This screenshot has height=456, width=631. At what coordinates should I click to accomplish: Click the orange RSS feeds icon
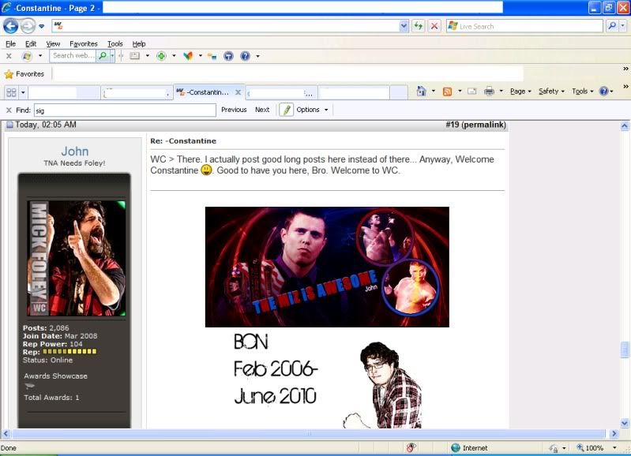coord(447,92)
